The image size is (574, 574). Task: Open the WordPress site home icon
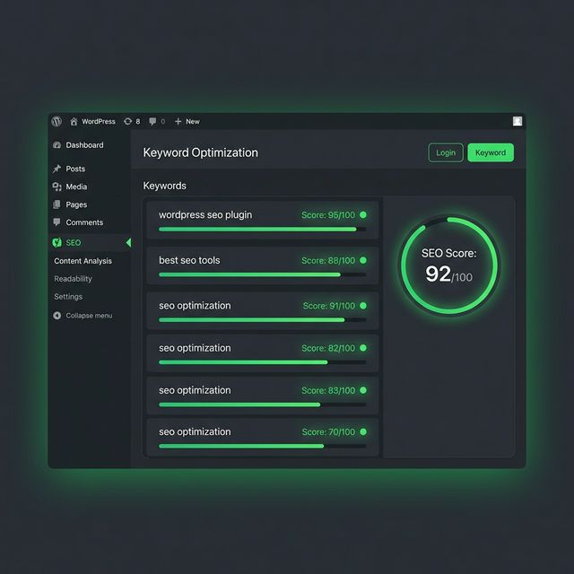coord(74,121)
